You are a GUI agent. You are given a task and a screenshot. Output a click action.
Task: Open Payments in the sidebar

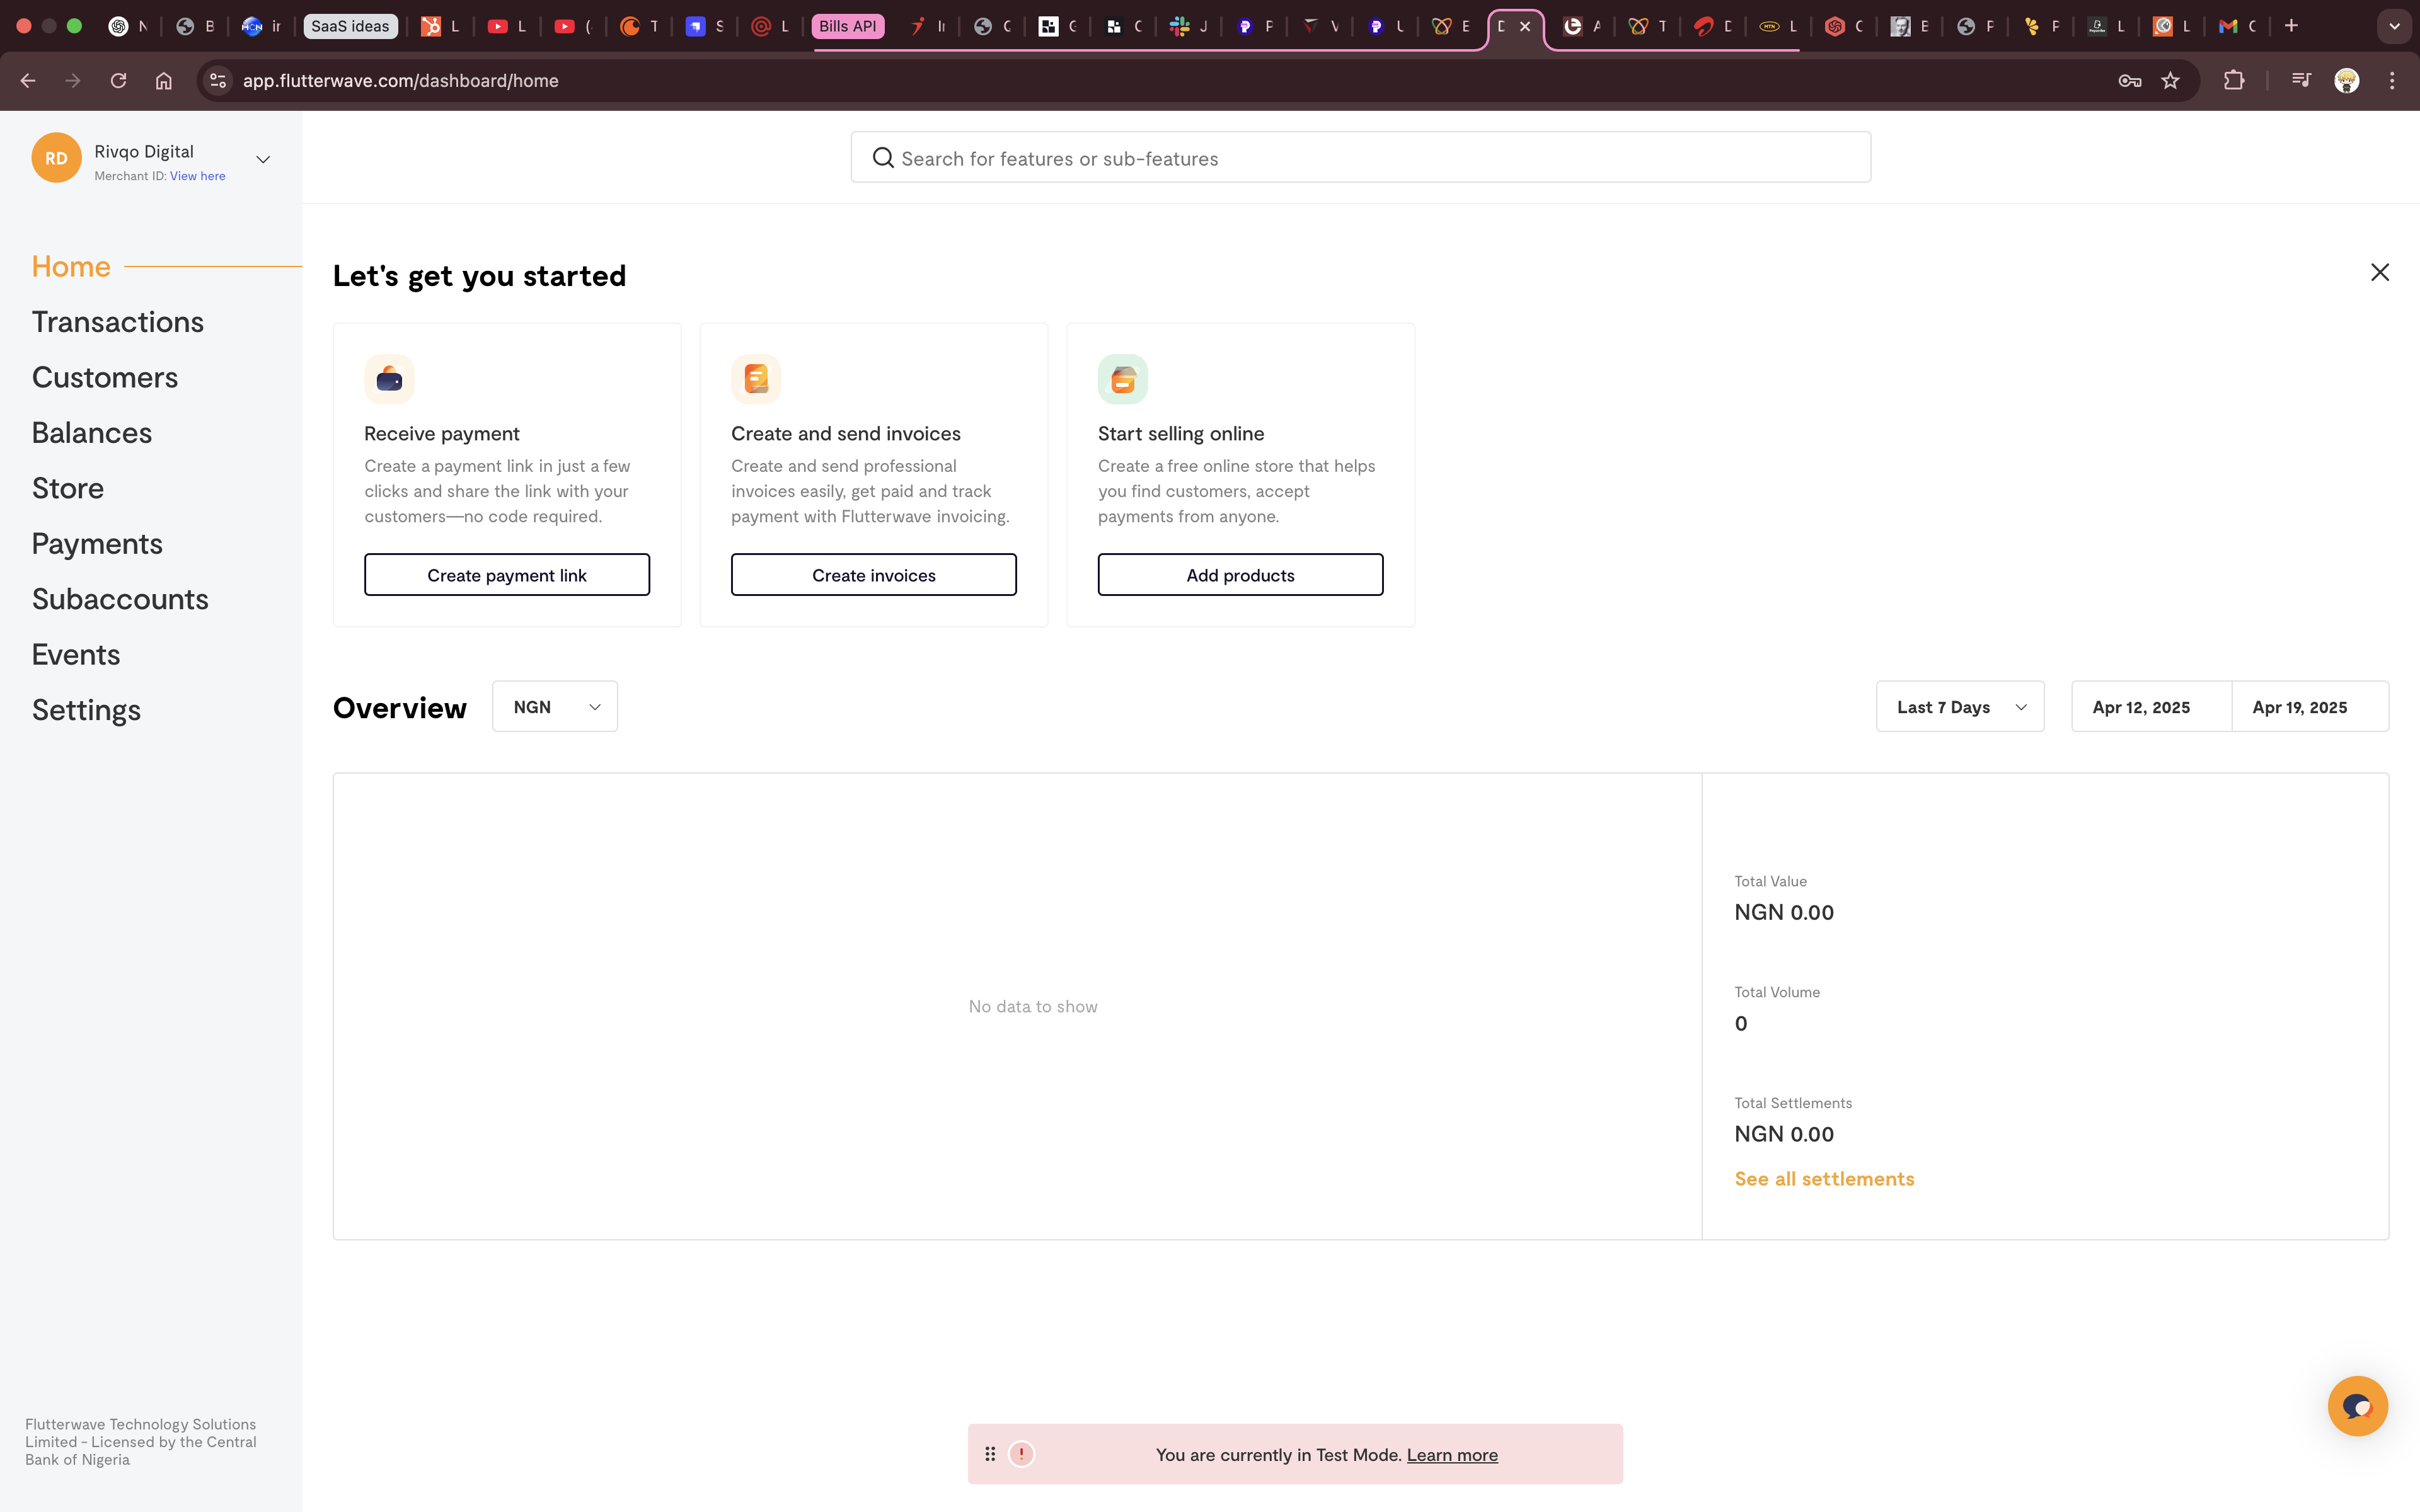(x=97, y=544)
